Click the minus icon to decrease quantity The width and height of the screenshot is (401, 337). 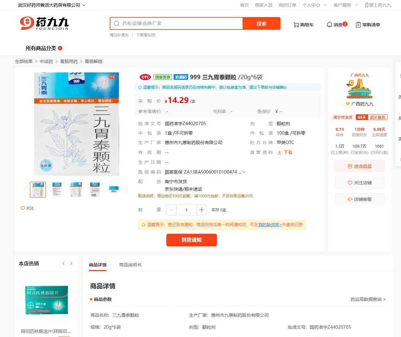(171, 210)
